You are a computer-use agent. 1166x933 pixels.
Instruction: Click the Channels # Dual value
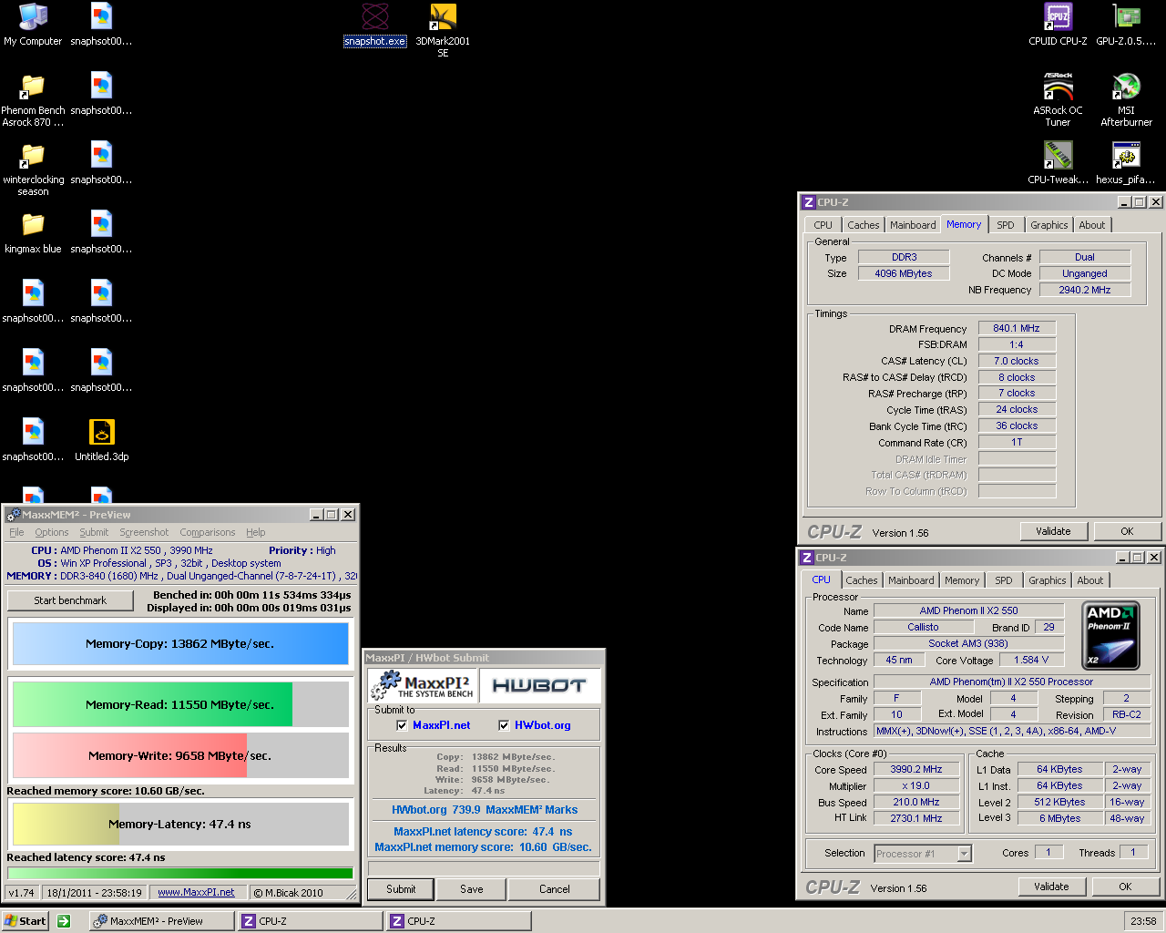tap(1085, 257)
